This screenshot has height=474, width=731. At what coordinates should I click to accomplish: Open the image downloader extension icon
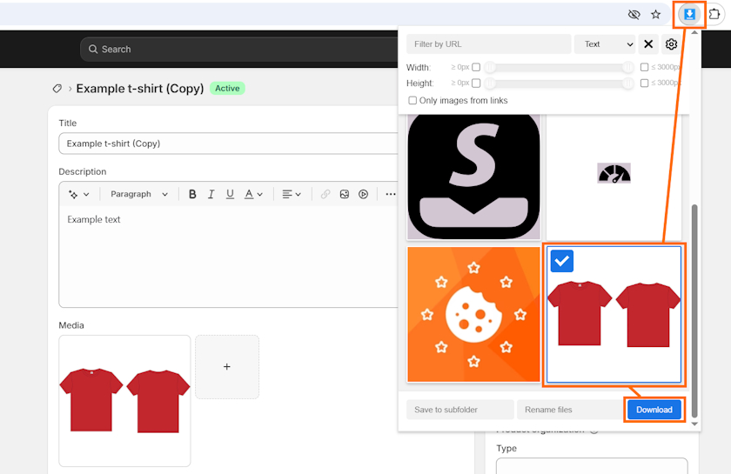click(x=689, y=15)
